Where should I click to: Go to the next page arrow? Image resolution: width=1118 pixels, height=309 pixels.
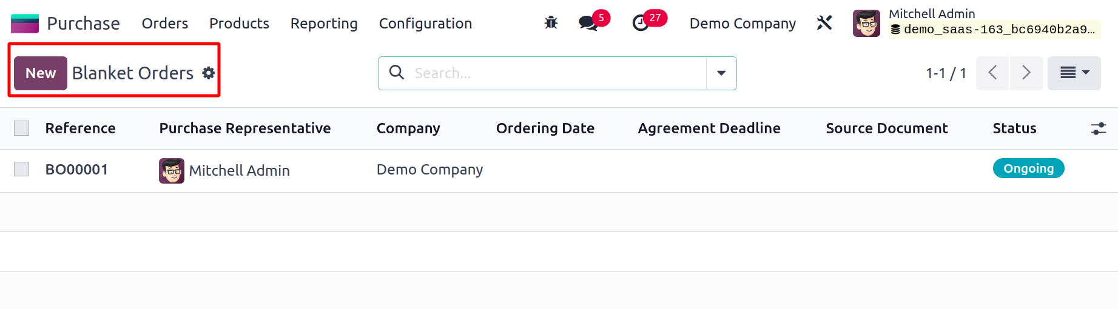[1026, 73]
